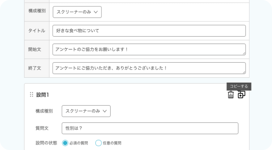The width and height of the screenshot is (272, 150).
Task: Choose the 任意の質問 radio option
Action: click(98, 143)
